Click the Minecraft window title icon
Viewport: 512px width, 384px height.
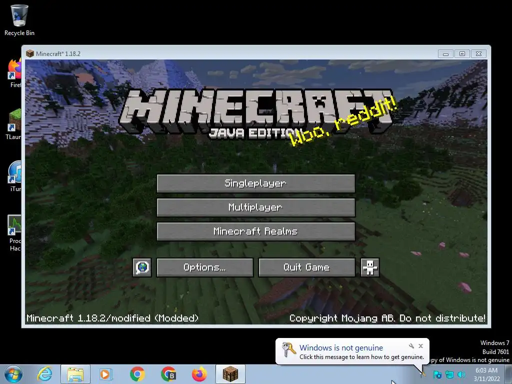[30, 53]
